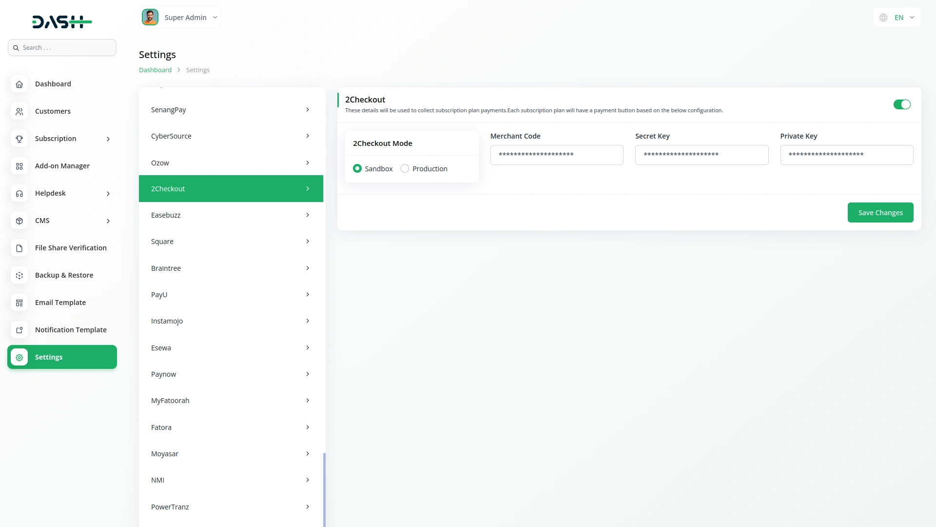936x527 pixels.
Task: Select the Sandbox mode radio button
Action: tap(357, 168)
